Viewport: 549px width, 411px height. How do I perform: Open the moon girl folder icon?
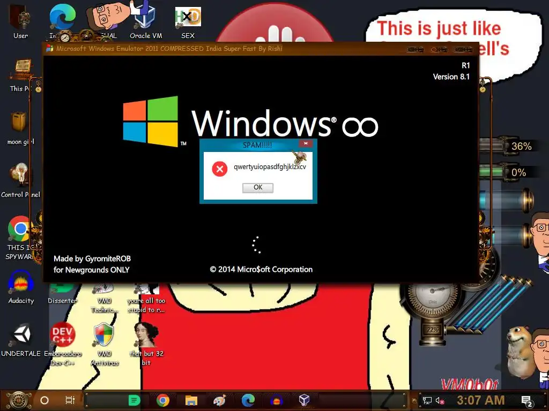[20, 128]
